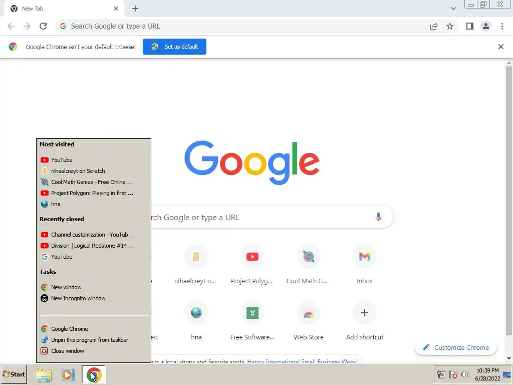Open the Free Software... shortcut tile
Viewport: 513px width, 385px height.
(252, 321)
